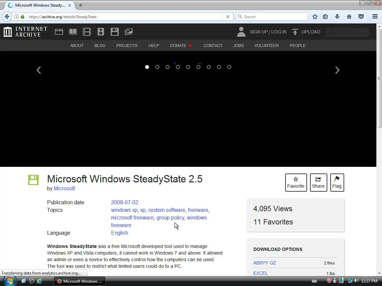Open the Images icon
Image resolution: width=382 pixels, height=286 pixels.
[129, 32]
